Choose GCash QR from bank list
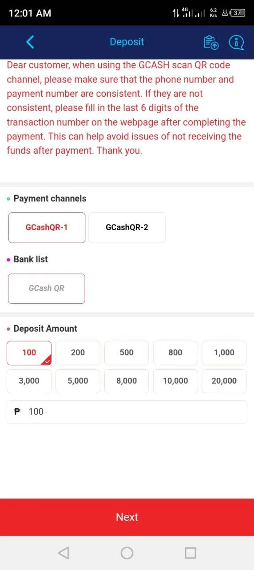The image size is (254, 570). pos(47,289)
